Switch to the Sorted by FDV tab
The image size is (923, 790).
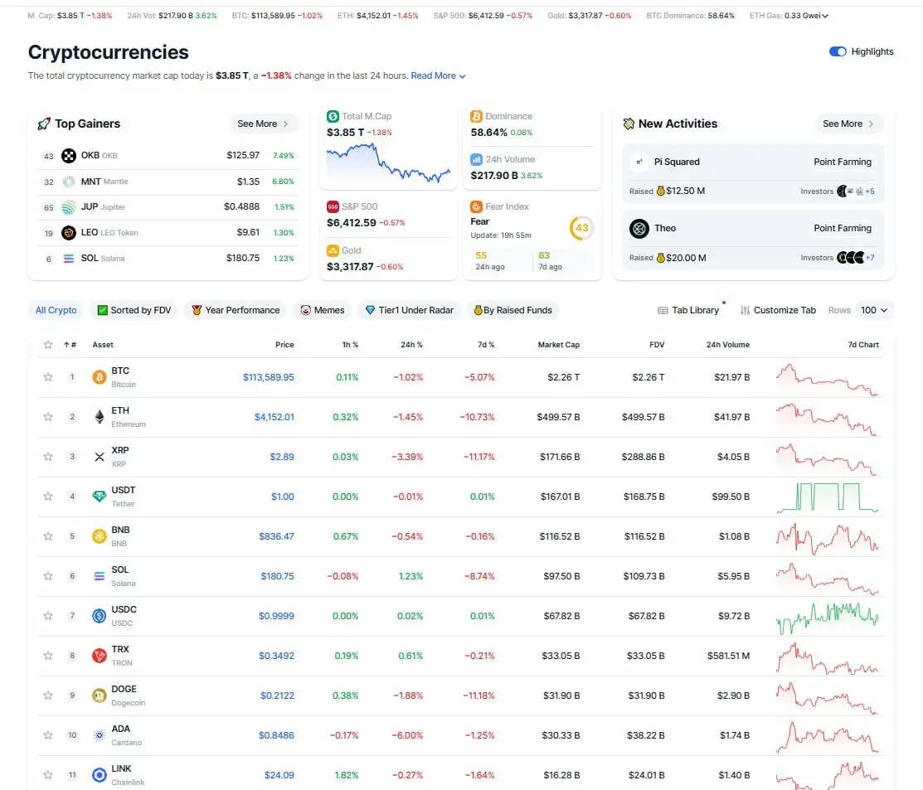(134, 310)
